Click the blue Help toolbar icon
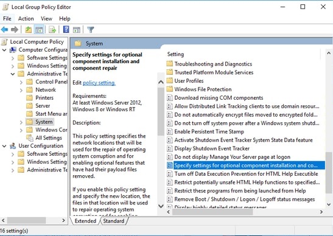333x236 pixels. 66,29
